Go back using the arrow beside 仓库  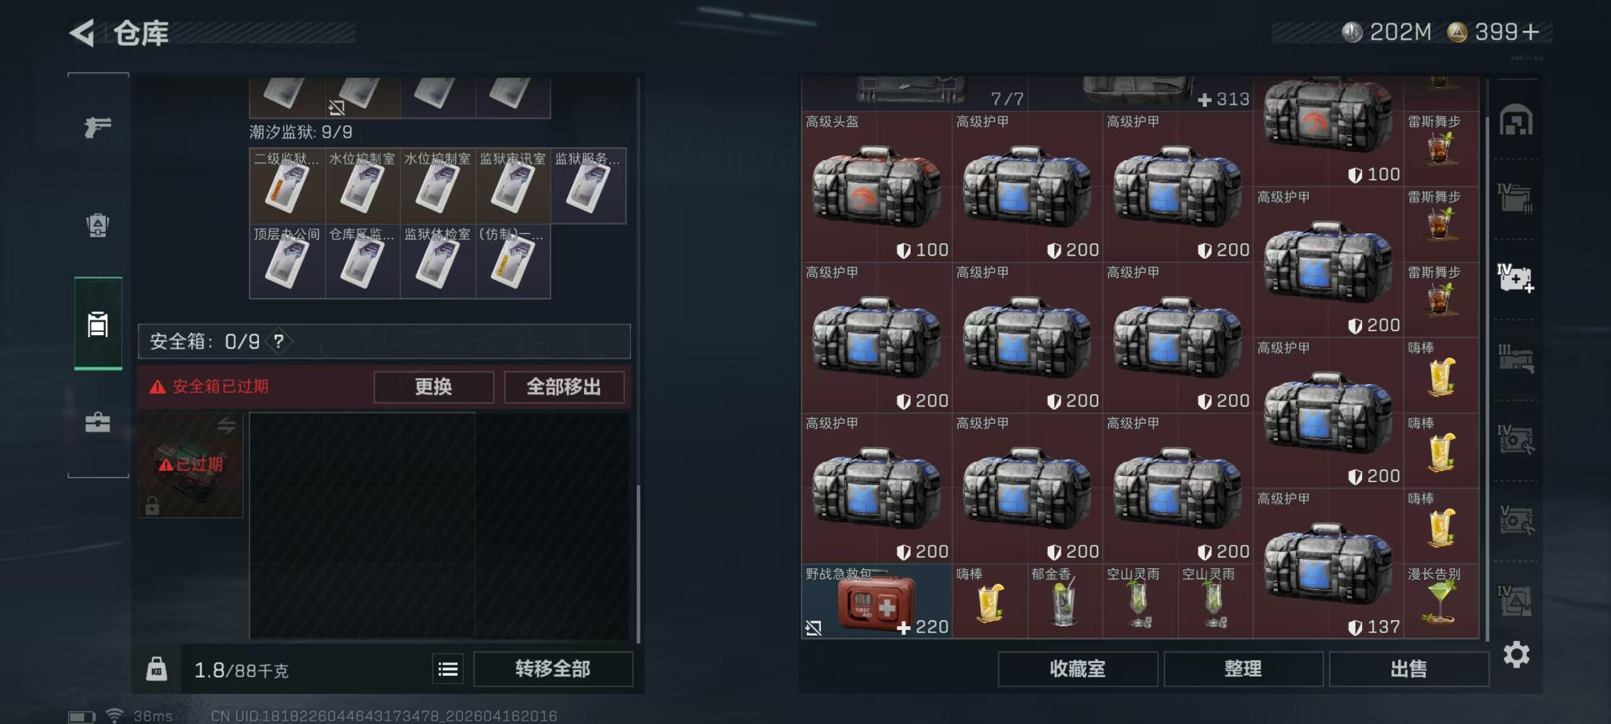pyautogui.click(x=82, y=33)
